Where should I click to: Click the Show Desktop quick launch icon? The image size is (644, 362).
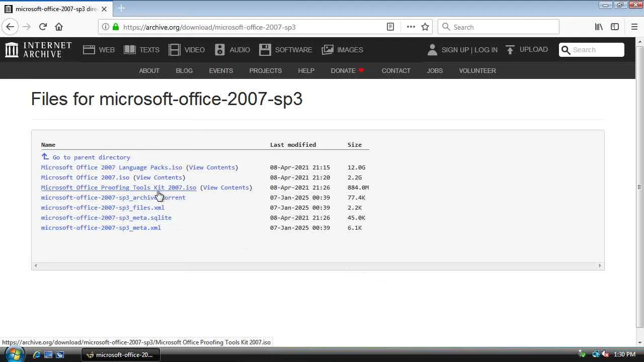48,355
